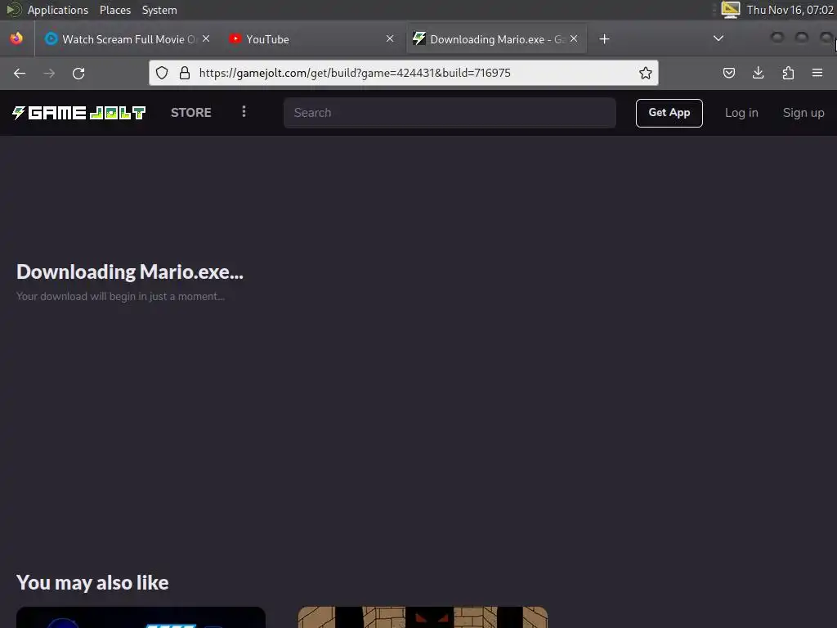
Task: Click the address bar URL
Action: click(355, 73)
